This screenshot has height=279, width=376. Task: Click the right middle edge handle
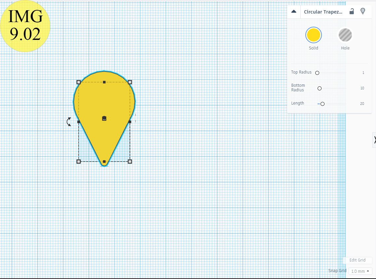(130, 122)
